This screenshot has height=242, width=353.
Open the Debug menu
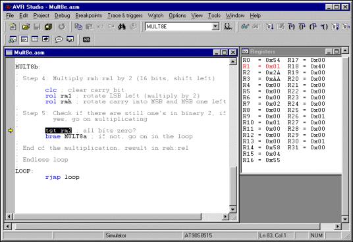[63, 16]
